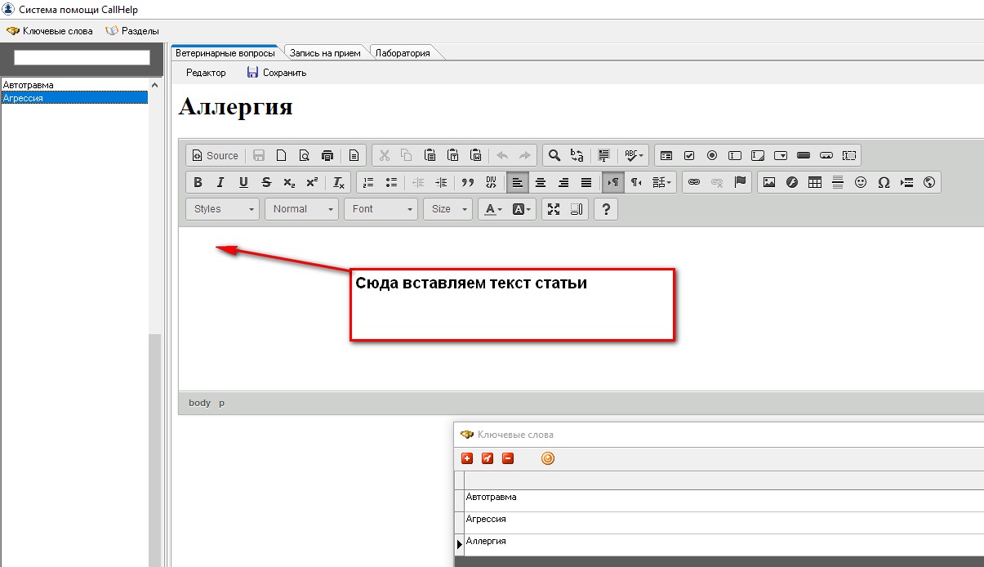Open the Лаборатория tab
984x567 pixels.
click(x=403, y=53)
